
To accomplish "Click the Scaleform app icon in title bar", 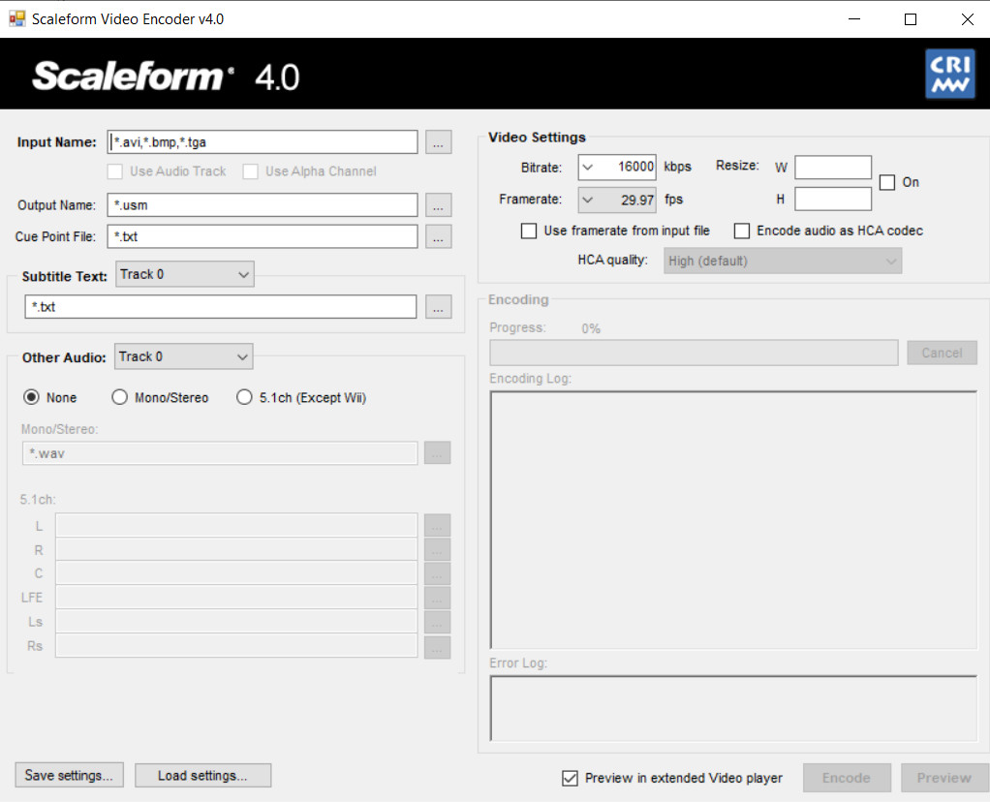I will point(16,18).
